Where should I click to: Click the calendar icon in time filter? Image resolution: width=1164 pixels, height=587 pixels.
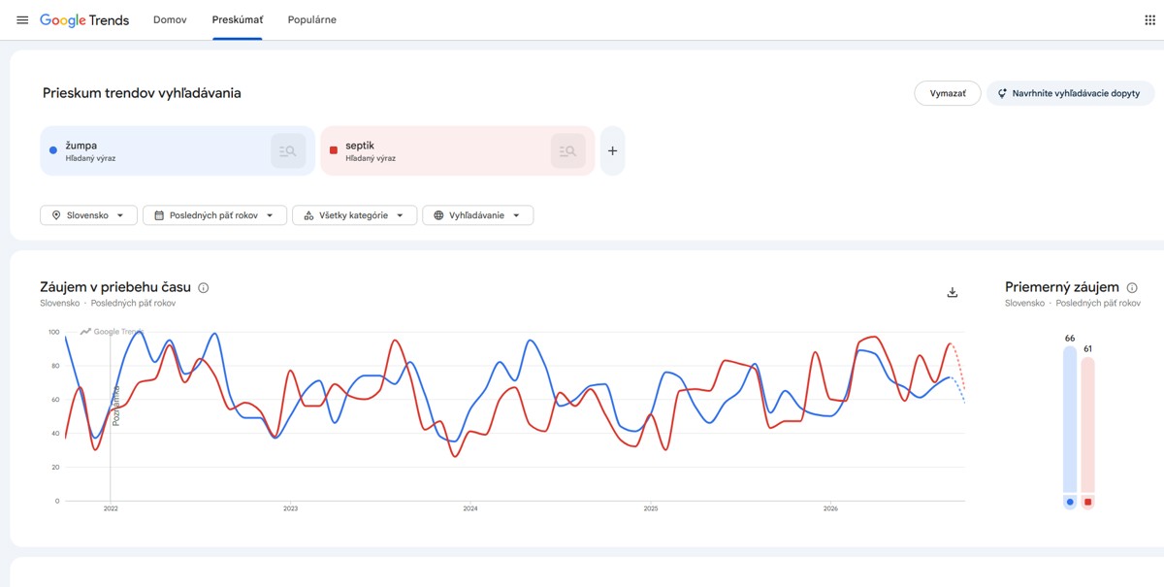tap(159, 215)
